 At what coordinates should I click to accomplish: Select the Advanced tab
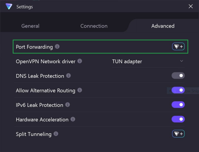[163, 26]
